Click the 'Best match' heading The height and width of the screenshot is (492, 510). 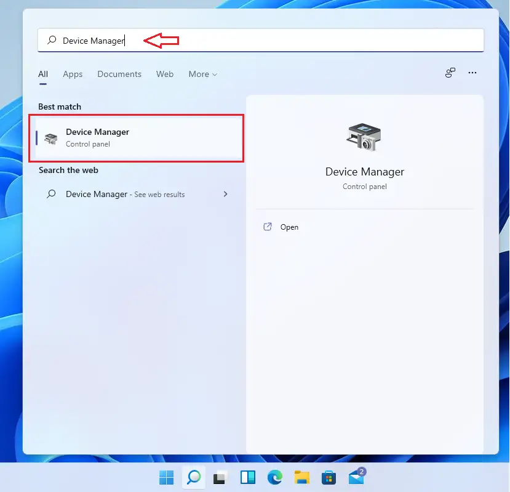pyautogui.click(x=60, y=107)
